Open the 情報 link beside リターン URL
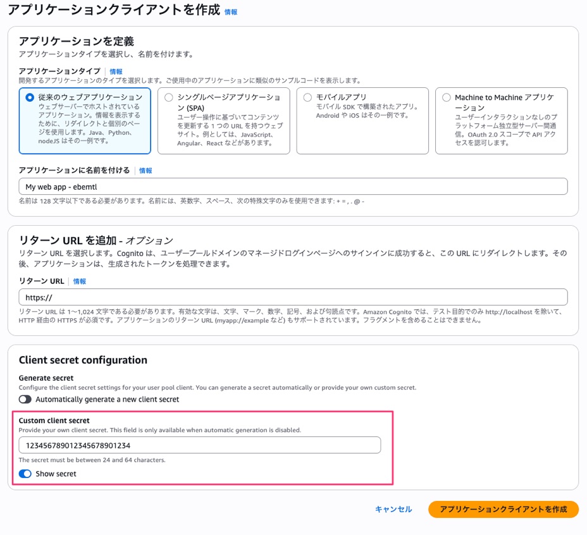 (80, 281)
